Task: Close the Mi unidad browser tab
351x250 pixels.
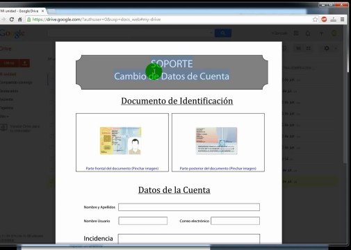Action: pyautogui.click(x=42, y=11)
